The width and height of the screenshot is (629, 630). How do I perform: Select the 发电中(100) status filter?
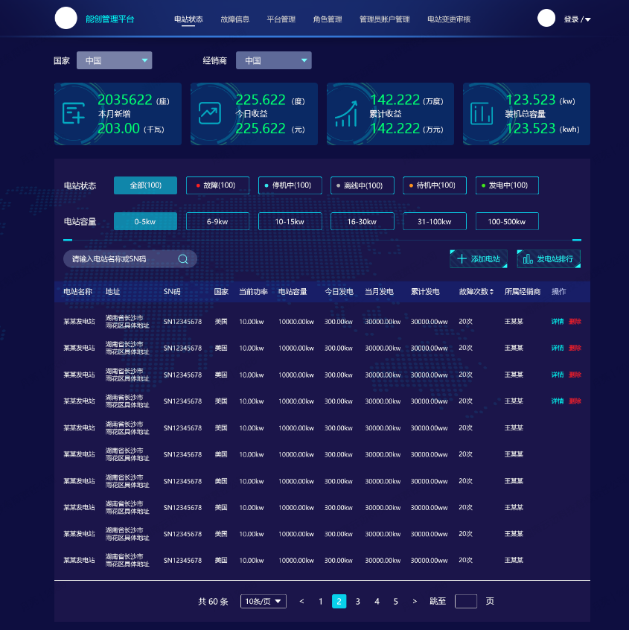coord(507,185)
